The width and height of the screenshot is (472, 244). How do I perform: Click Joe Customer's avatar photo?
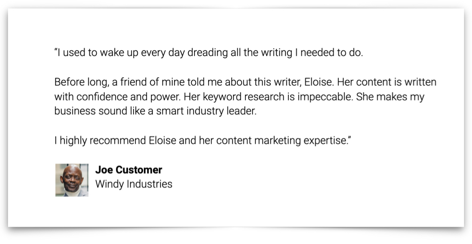pos(72,180)
